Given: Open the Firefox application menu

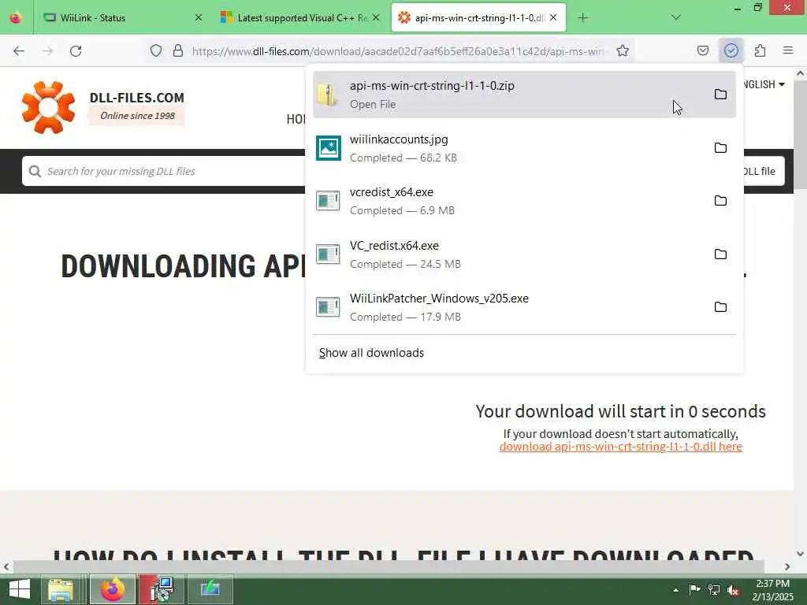Looking at the screenshot, I should 788,50.
